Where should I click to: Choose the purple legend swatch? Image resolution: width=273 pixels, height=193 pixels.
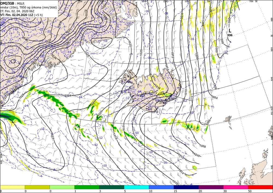(x=211, y=187)
